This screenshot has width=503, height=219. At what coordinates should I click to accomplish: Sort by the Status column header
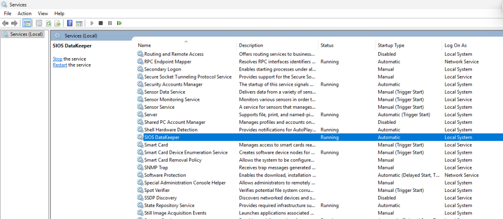pos(347,46)
